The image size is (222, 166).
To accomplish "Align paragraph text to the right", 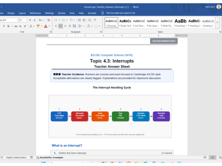I will point(65,26).
